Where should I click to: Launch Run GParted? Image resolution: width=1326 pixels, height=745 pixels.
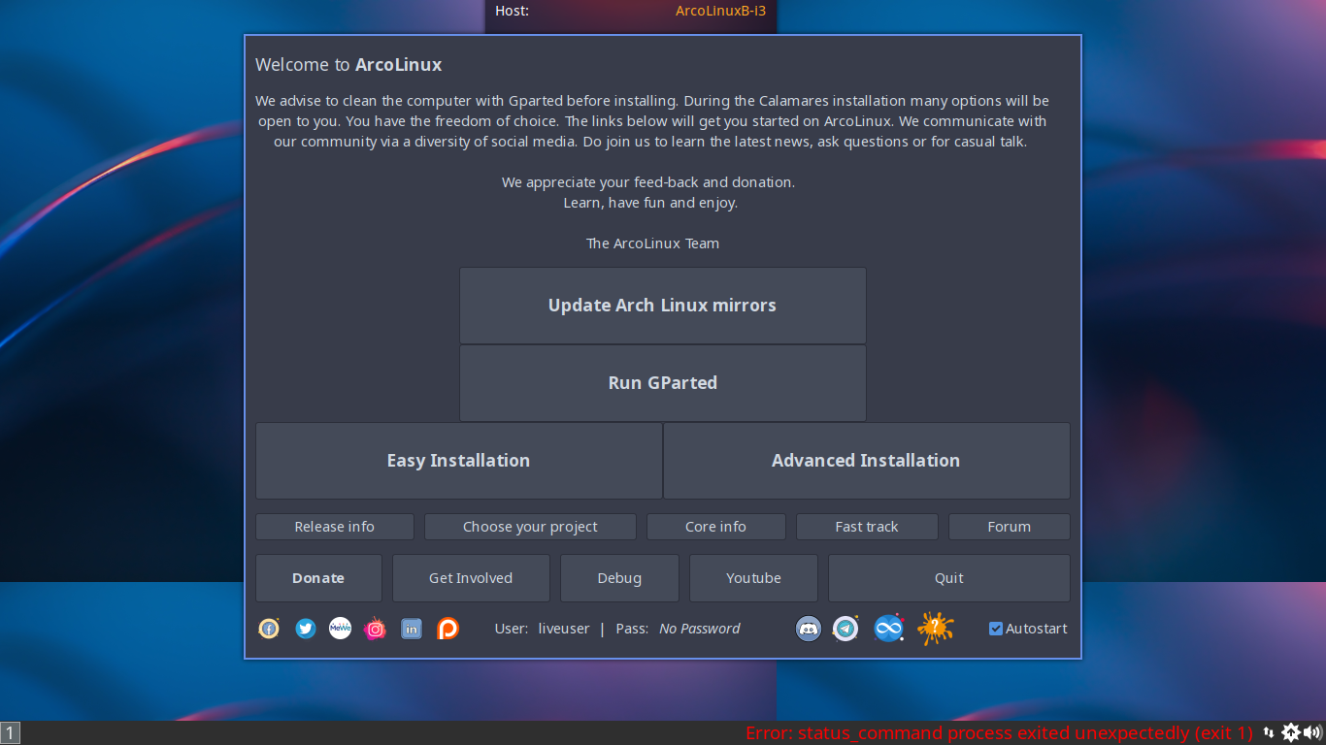click(663, 383)
